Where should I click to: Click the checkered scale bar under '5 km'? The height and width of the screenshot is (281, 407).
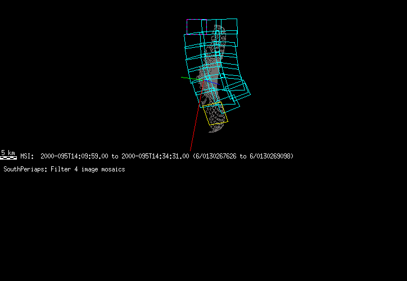coord(8,157)
